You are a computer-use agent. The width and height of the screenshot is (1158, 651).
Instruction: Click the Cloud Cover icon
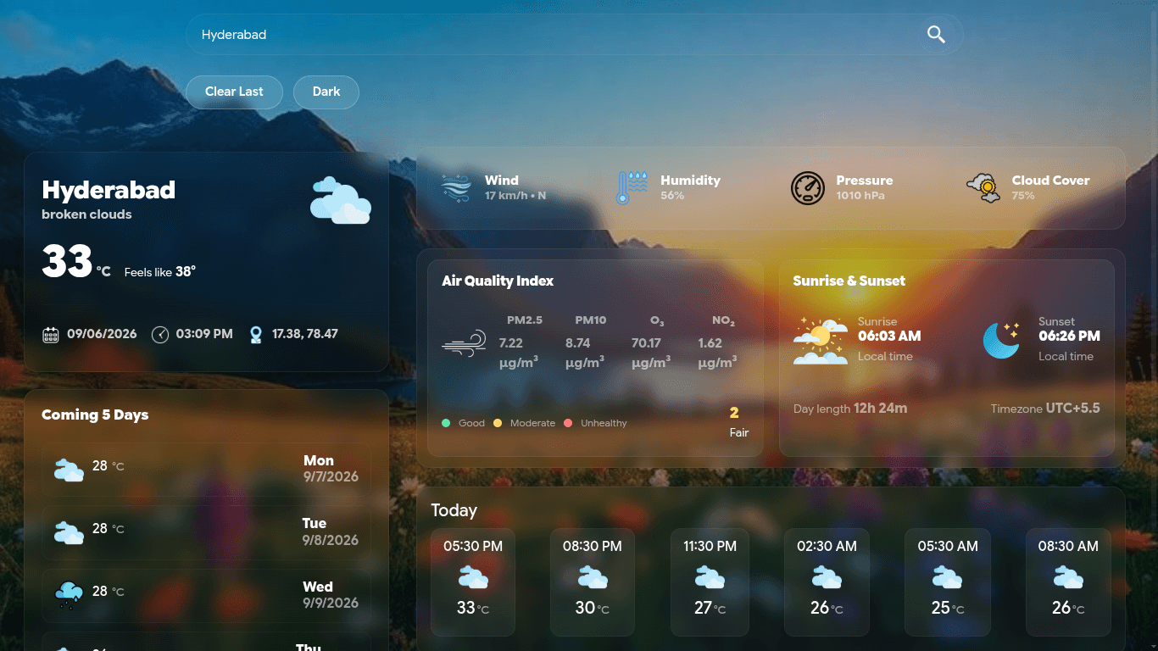pyautogui.click(x=983, y=188)
